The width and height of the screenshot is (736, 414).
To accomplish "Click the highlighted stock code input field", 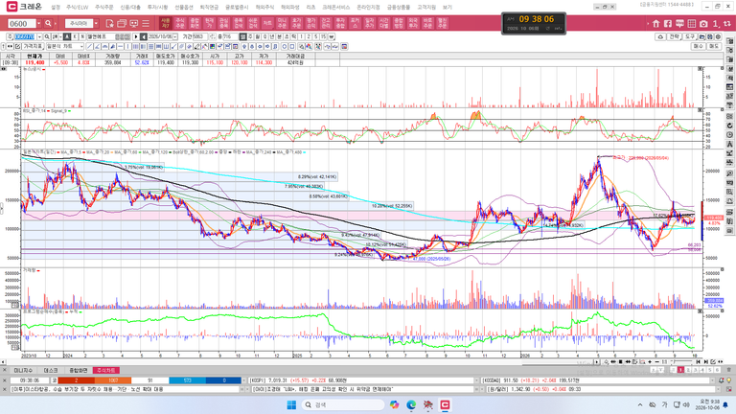I will [25, 36].
